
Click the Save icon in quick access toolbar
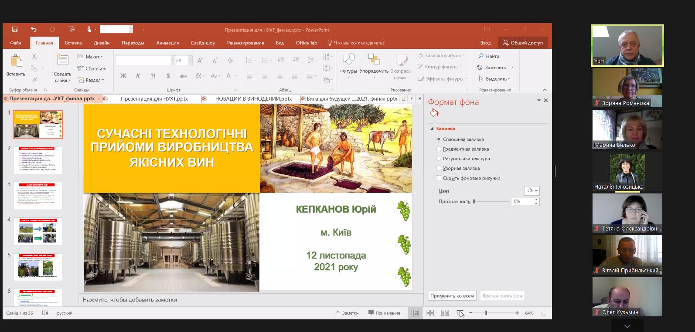tap(15, 30)
